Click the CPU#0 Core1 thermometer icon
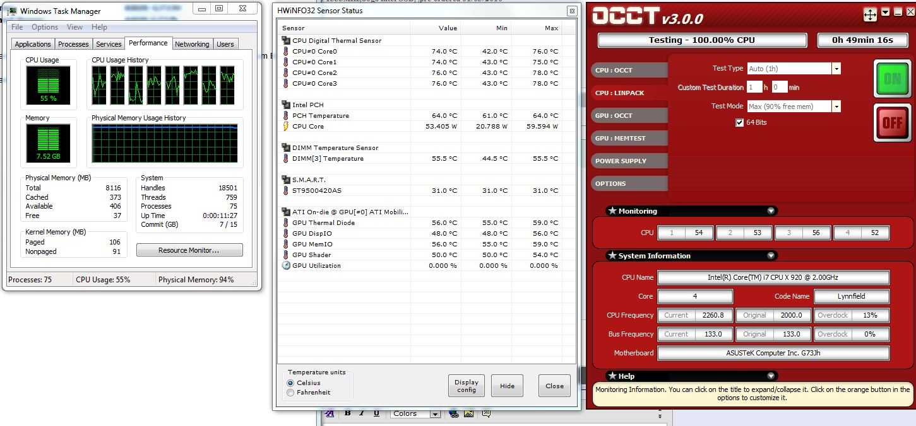916x426 pixels. coord(286,62)
